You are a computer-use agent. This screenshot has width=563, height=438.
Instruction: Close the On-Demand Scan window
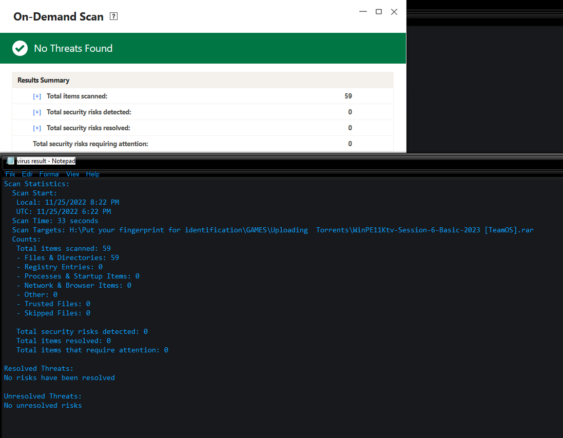[394, 11]
